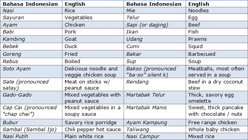The height and width of the screenshot is (140, 248).
Task: Click the 'Taliwang' table cell
Action: pyautogui.click(x=155, y=129)
